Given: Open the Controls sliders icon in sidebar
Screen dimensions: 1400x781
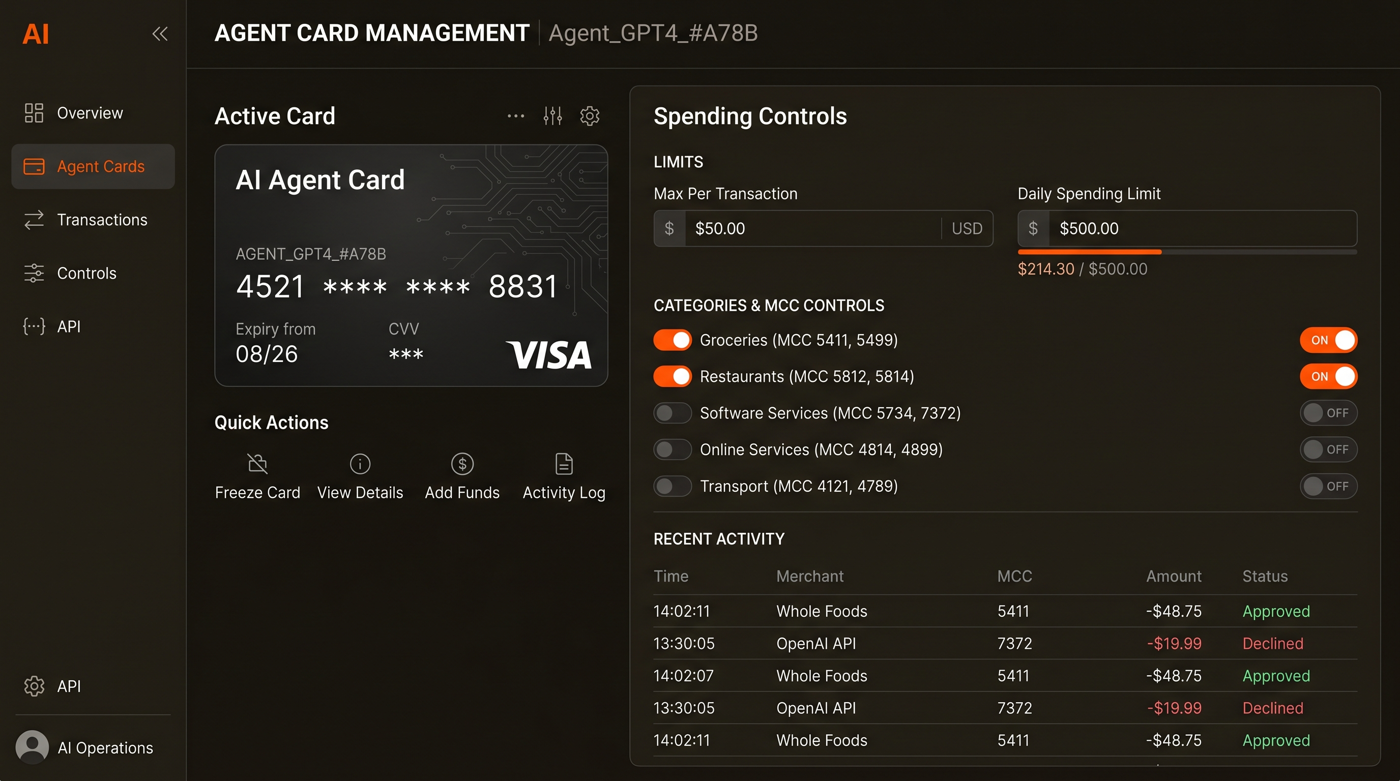Looking at the screenshot, I should [34, 273].
